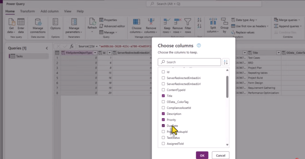The height and width of the screenshot is (159, 305).
Task: Click the formula bar text
Action: pos(115,46)
